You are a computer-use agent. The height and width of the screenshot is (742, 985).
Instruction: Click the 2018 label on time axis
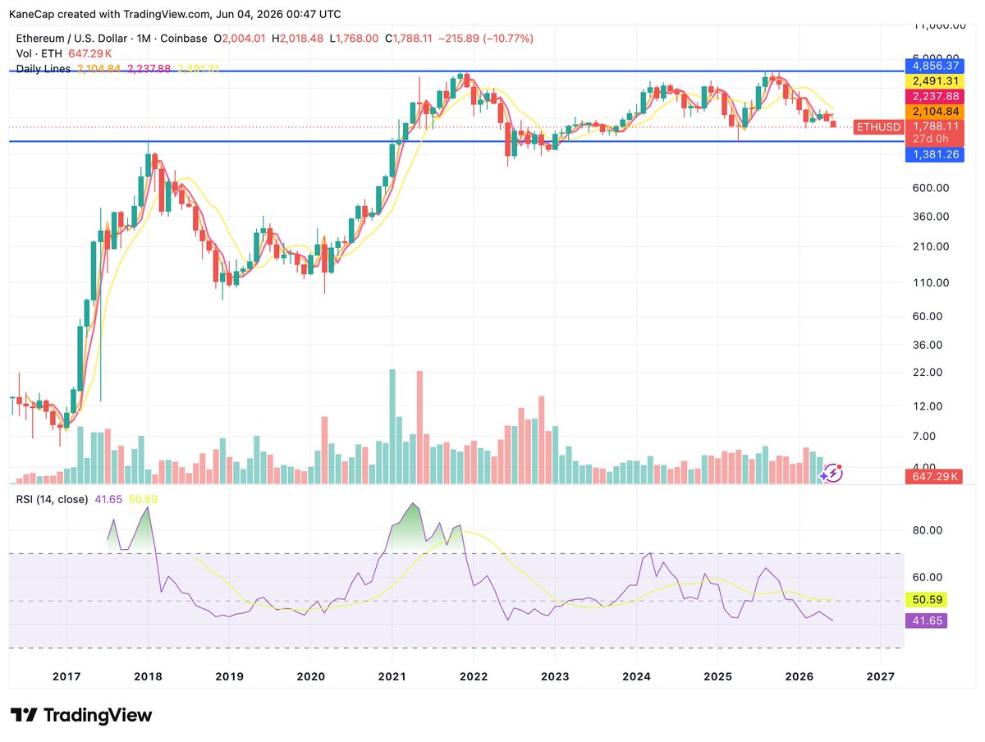(x=148, y=676)
